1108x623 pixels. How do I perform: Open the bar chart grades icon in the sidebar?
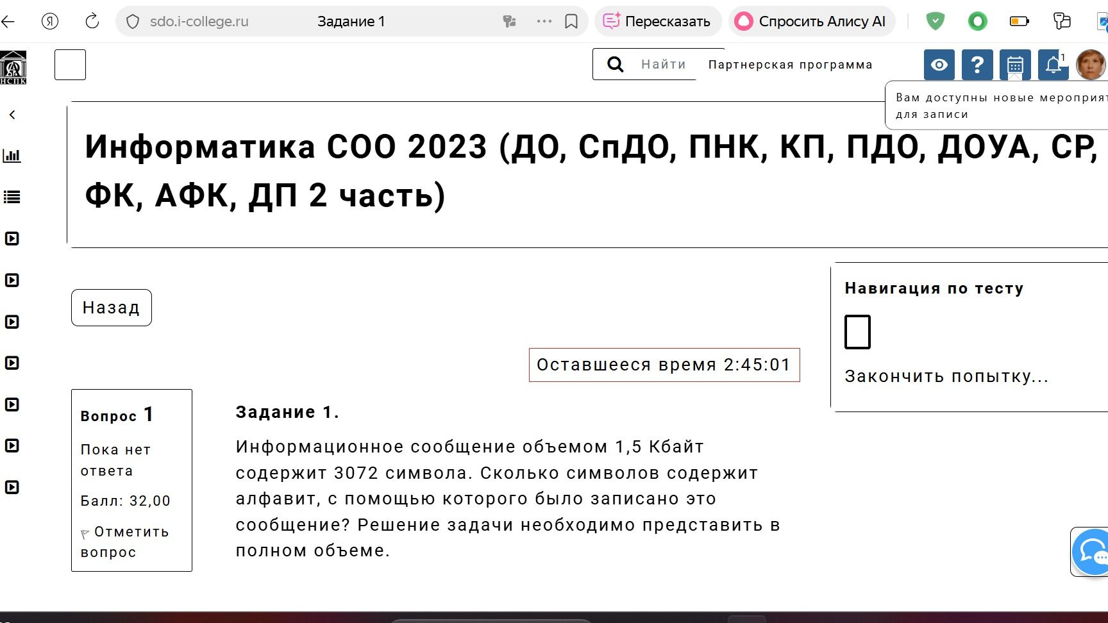click(12, 156)
